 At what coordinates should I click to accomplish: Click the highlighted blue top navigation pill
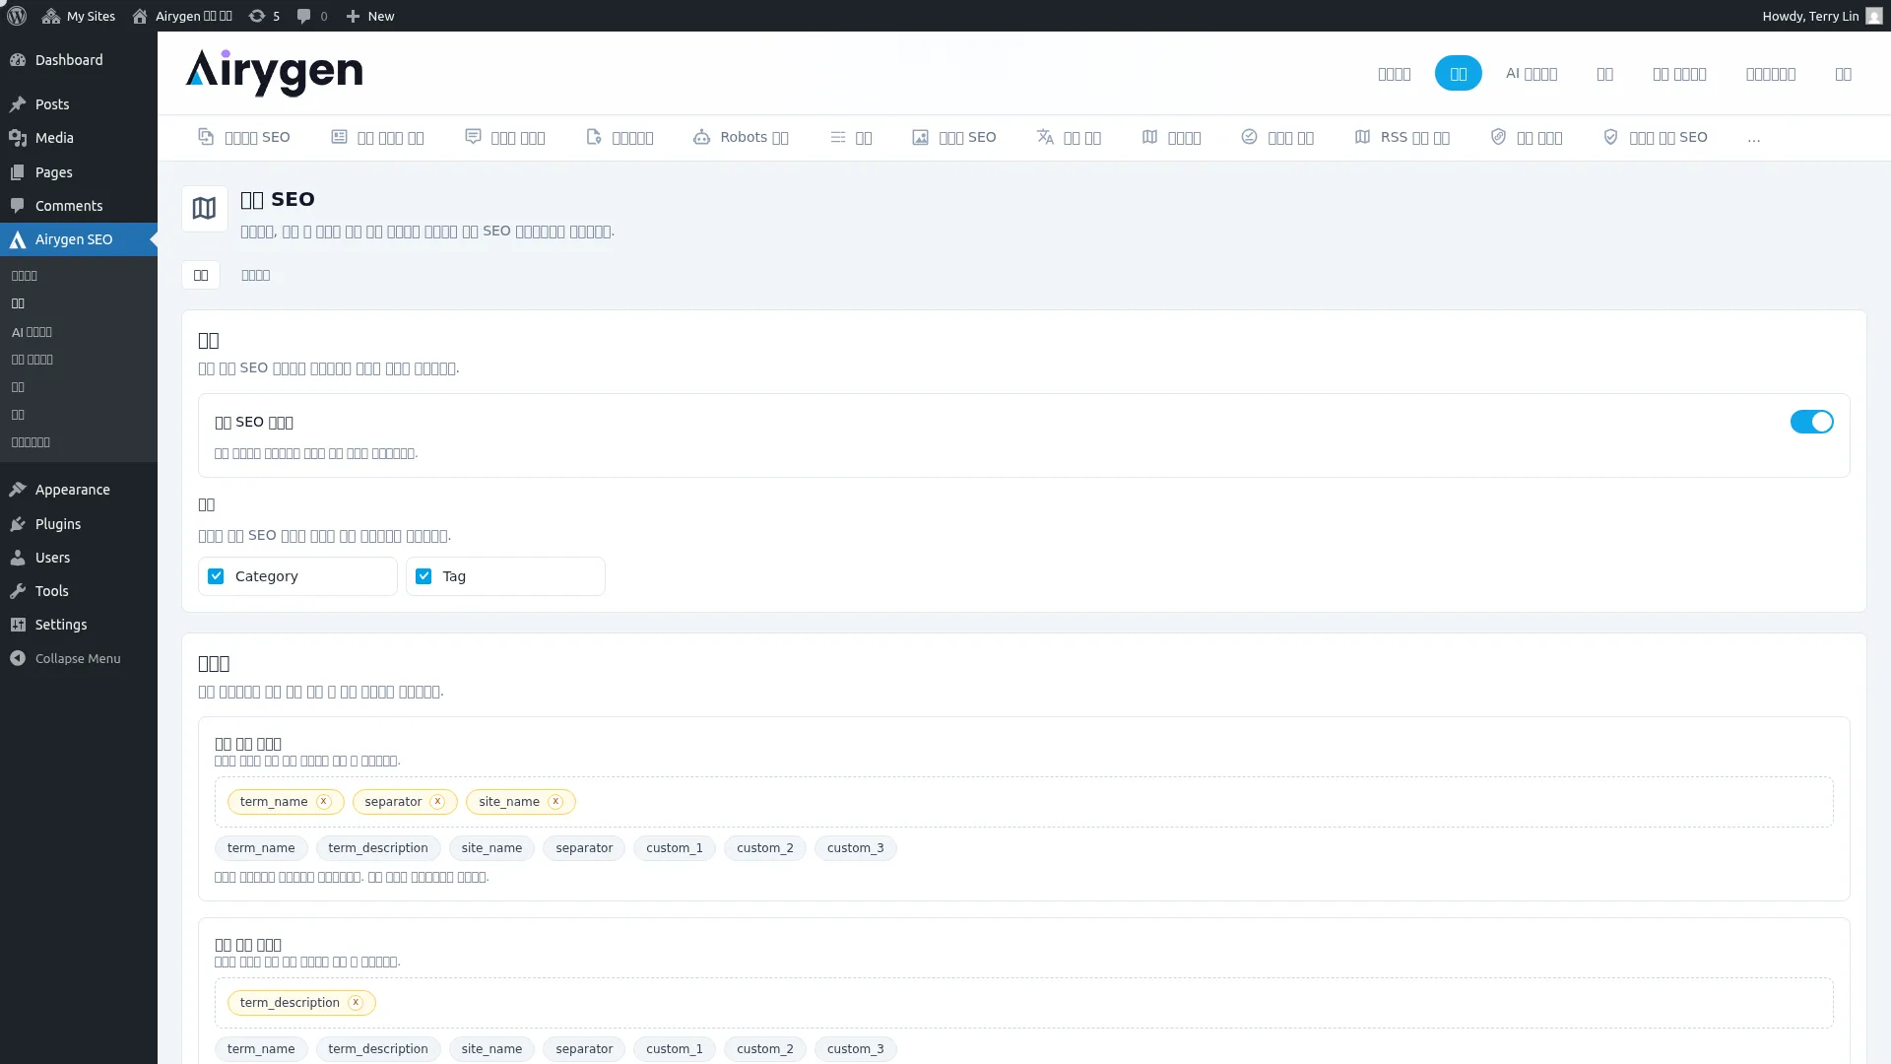tap(1458, 74)
